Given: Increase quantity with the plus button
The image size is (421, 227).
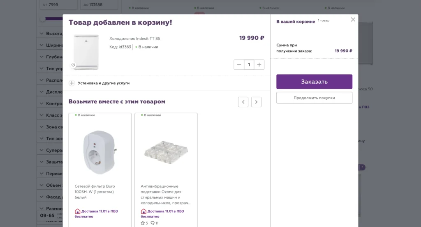Looking at the screenshot, I should (x=259, y=65).
